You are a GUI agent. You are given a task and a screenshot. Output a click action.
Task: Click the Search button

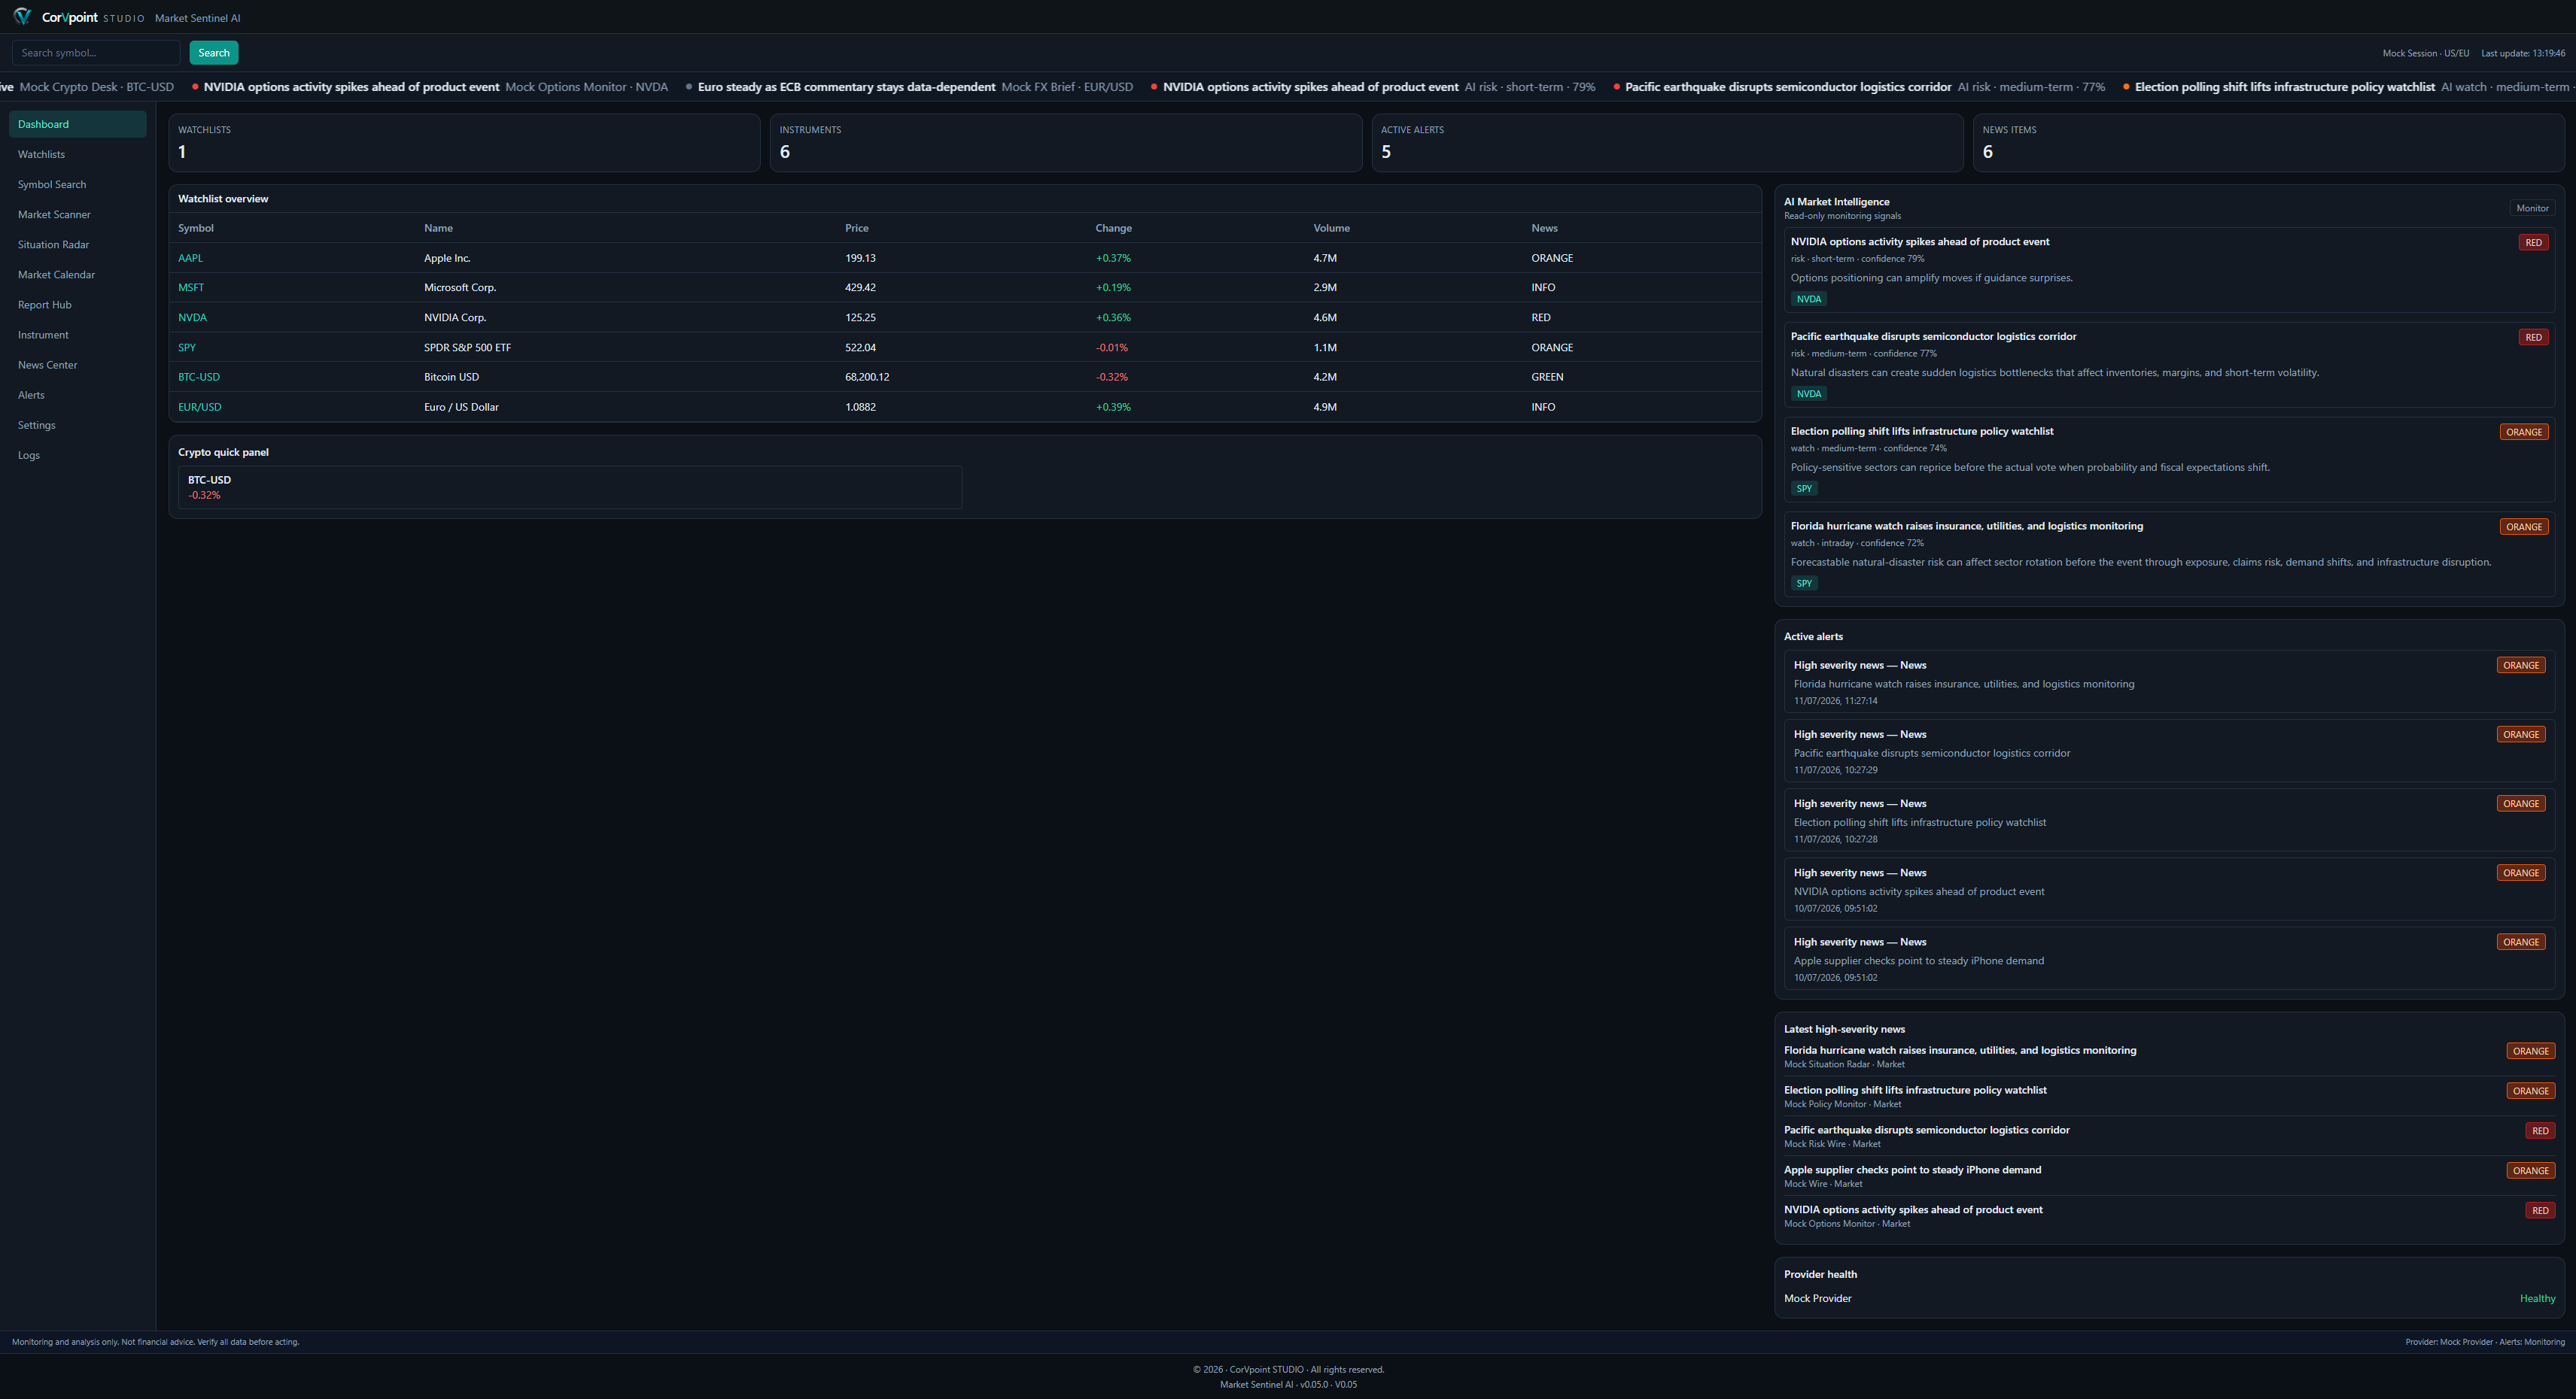click(214, 53)
